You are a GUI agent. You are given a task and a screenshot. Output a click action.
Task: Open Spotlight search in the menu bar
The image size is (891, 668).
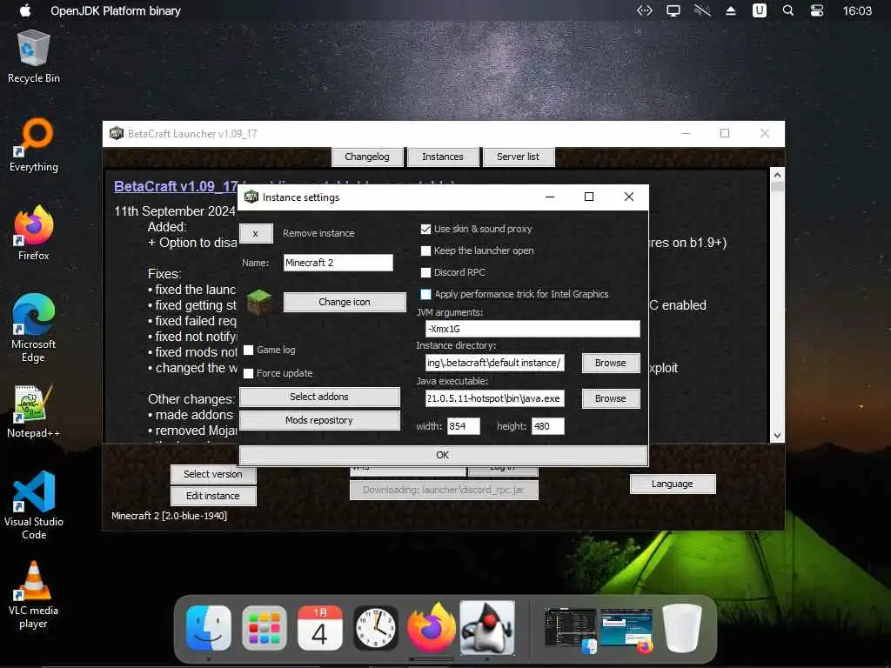pos(788,10)
